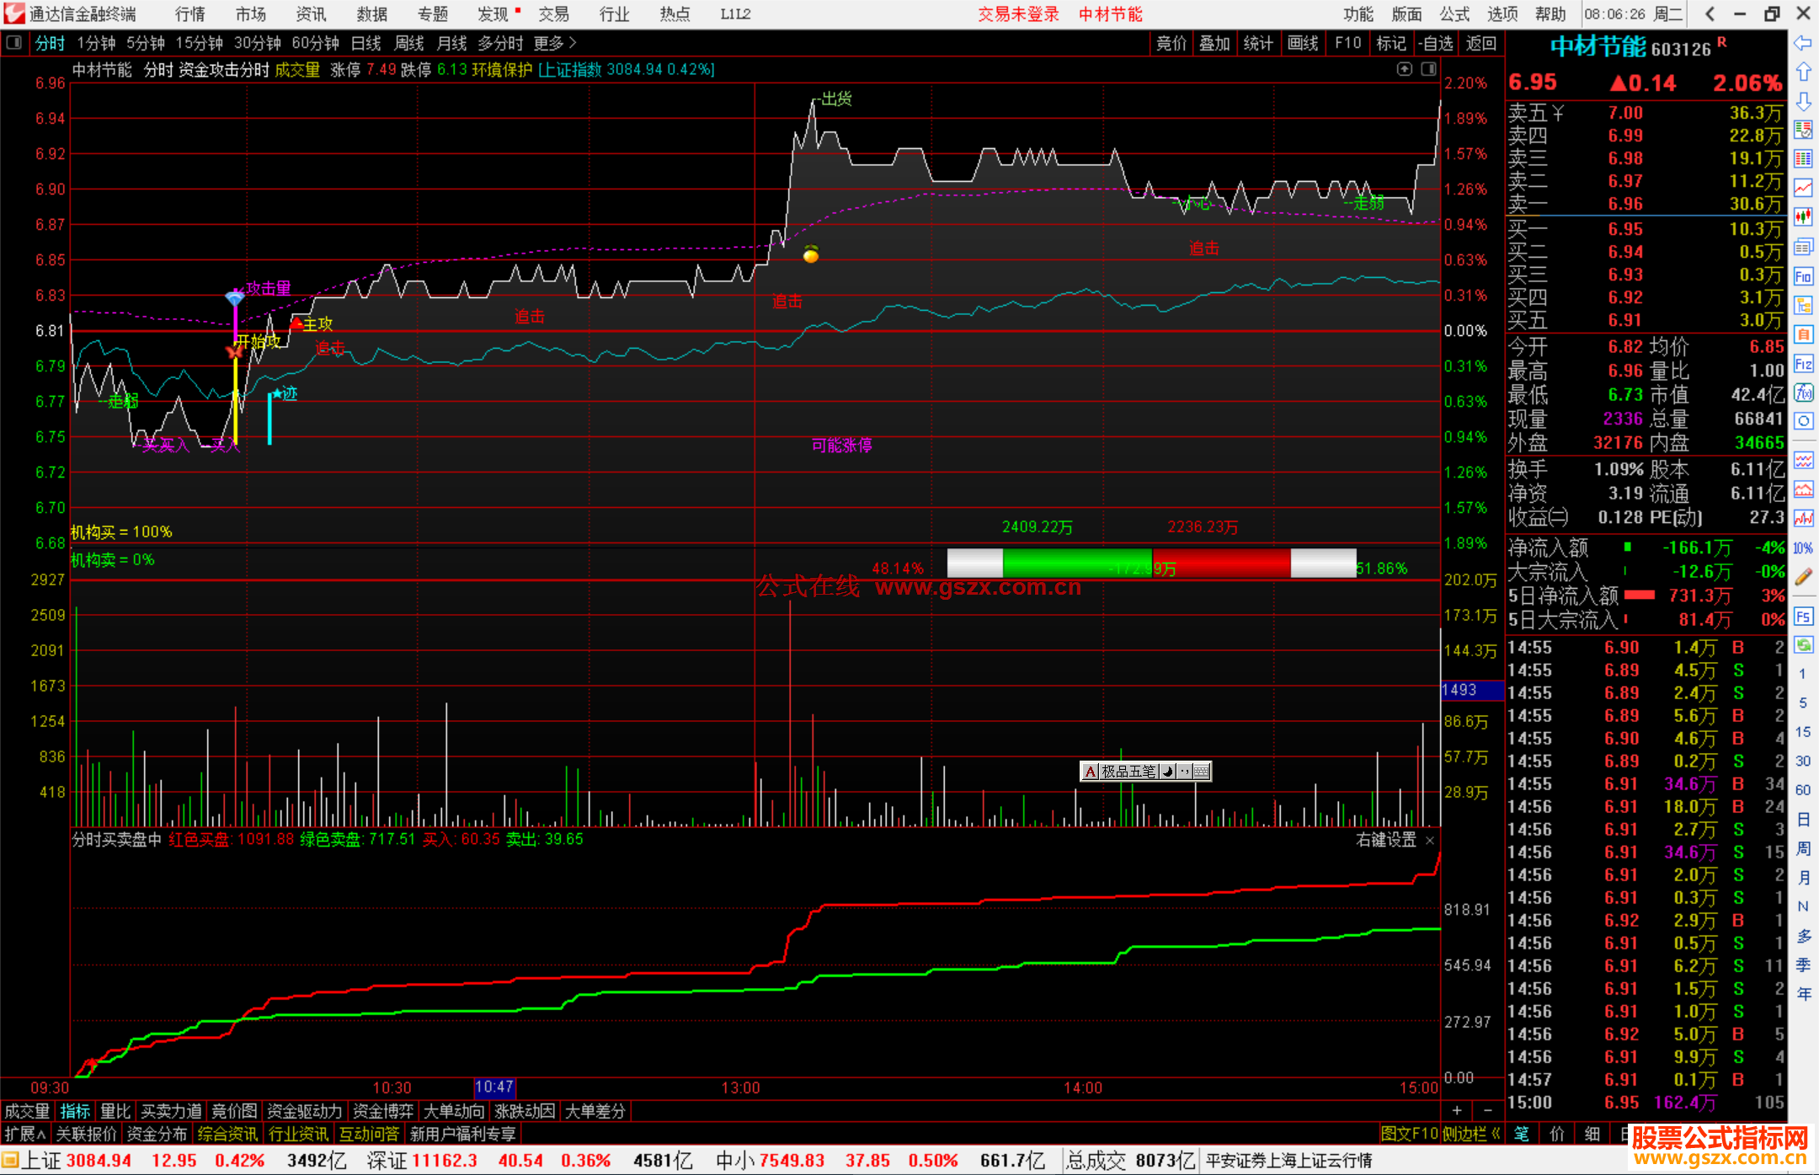Click the 返回 return button
The width and height of the screenshot is (1819, 1175).
pos(1481,43)
